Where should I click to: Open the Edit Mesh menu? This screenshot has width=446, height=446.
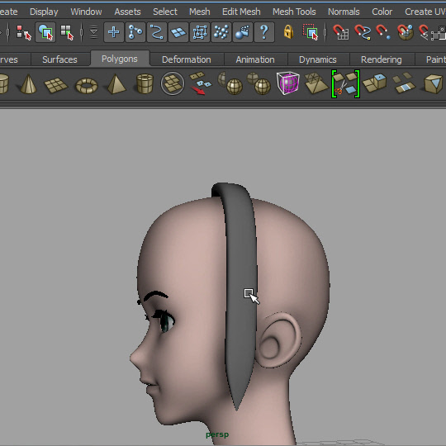(241, 12)
